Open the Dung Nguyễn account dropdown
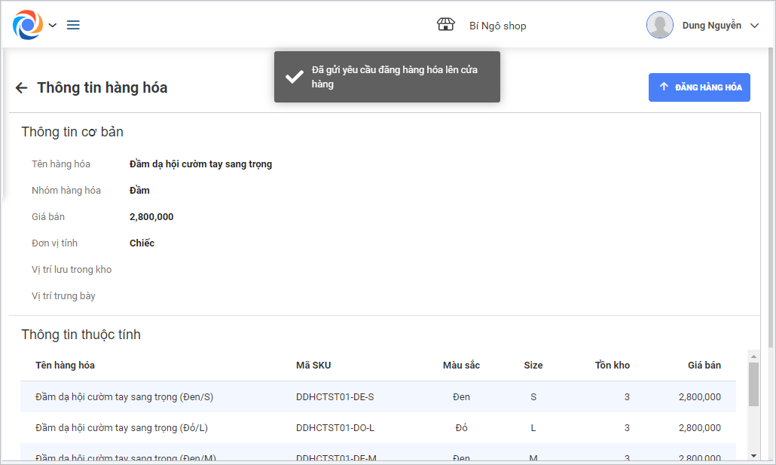776x465 pixels. click(755, 26)
